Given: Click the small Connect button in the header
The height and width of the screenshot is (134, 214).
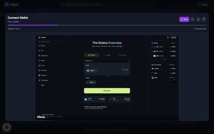Looking at the screenshot, I should coord(174,37).
